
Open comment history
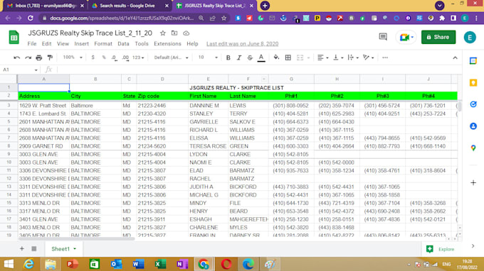(x=383, y=37)
